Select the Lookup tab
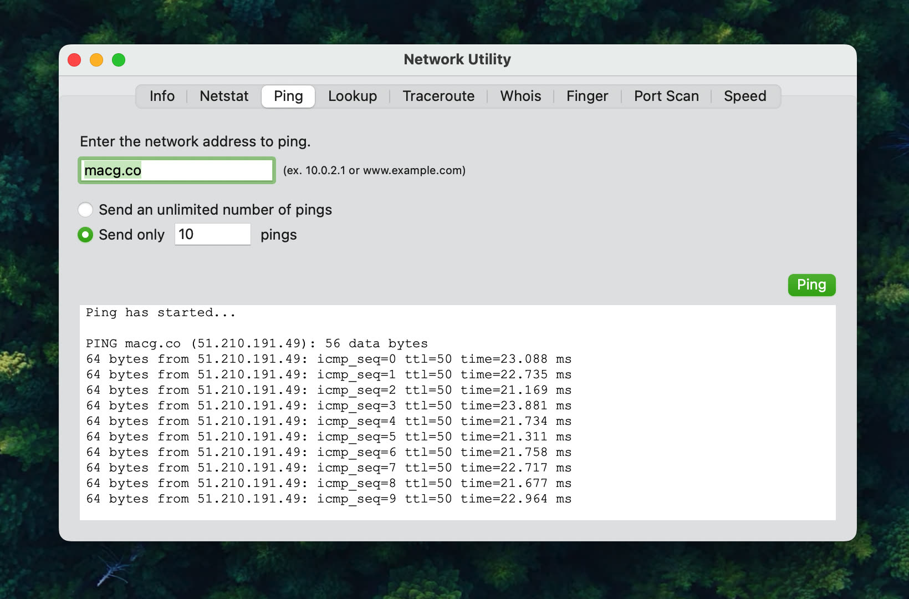The width and height of the screenshot is (909, 599). tap(352, 96)
